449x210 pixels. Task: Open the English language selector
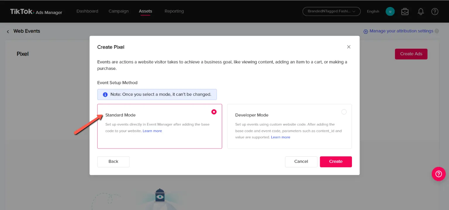click(x=373, y=11)
